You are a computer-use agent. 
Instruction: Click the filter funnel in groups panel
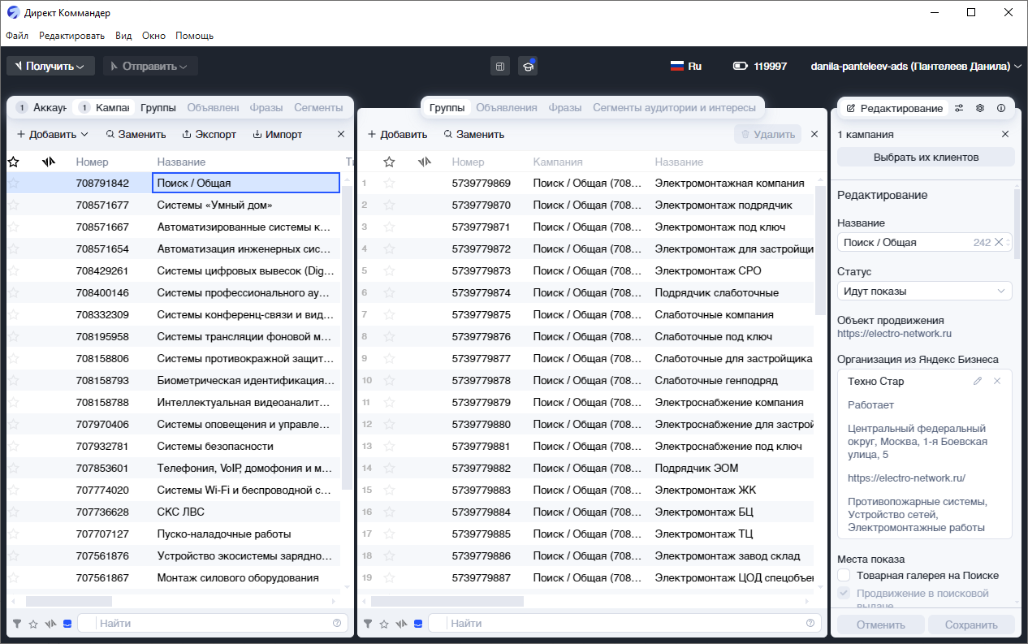click(x=368, y=624)
